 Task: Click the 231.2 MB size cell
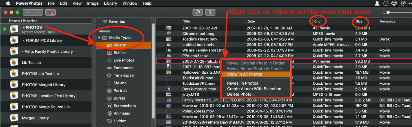coord(363,100)
